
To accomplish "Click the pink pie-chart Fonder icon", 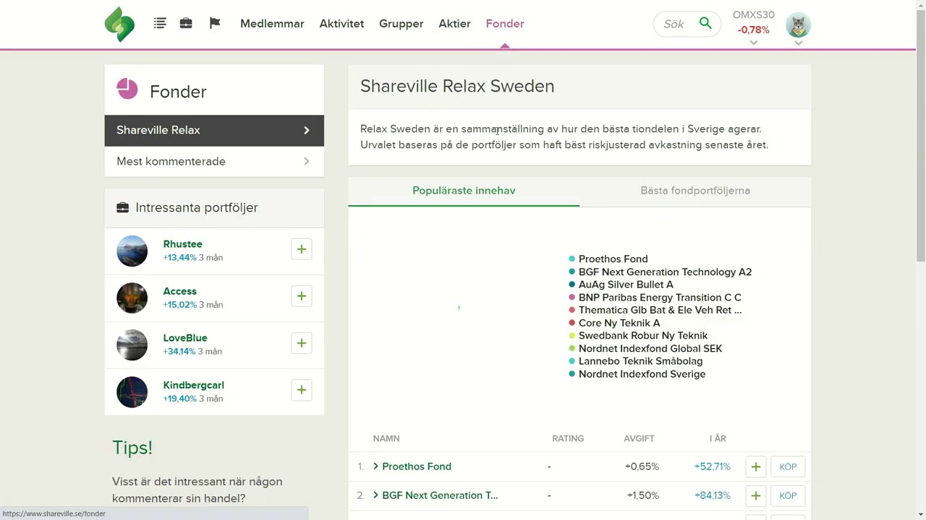I will point(127,89).
